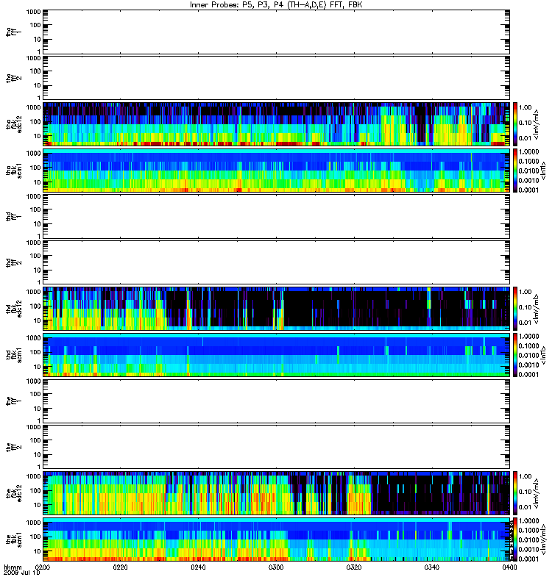552x588 pixels.
Task: Click the thd fbk edc12 color bar
Action: (515, 308)
